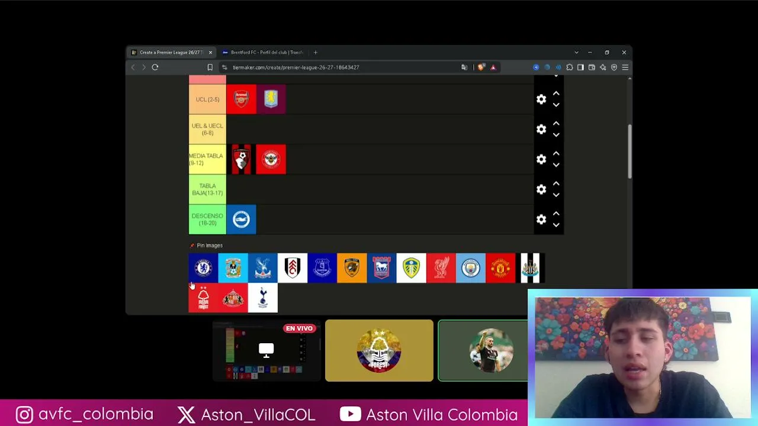Reload the tiermaker page
The image size is (758, 426).
(155, 67)
